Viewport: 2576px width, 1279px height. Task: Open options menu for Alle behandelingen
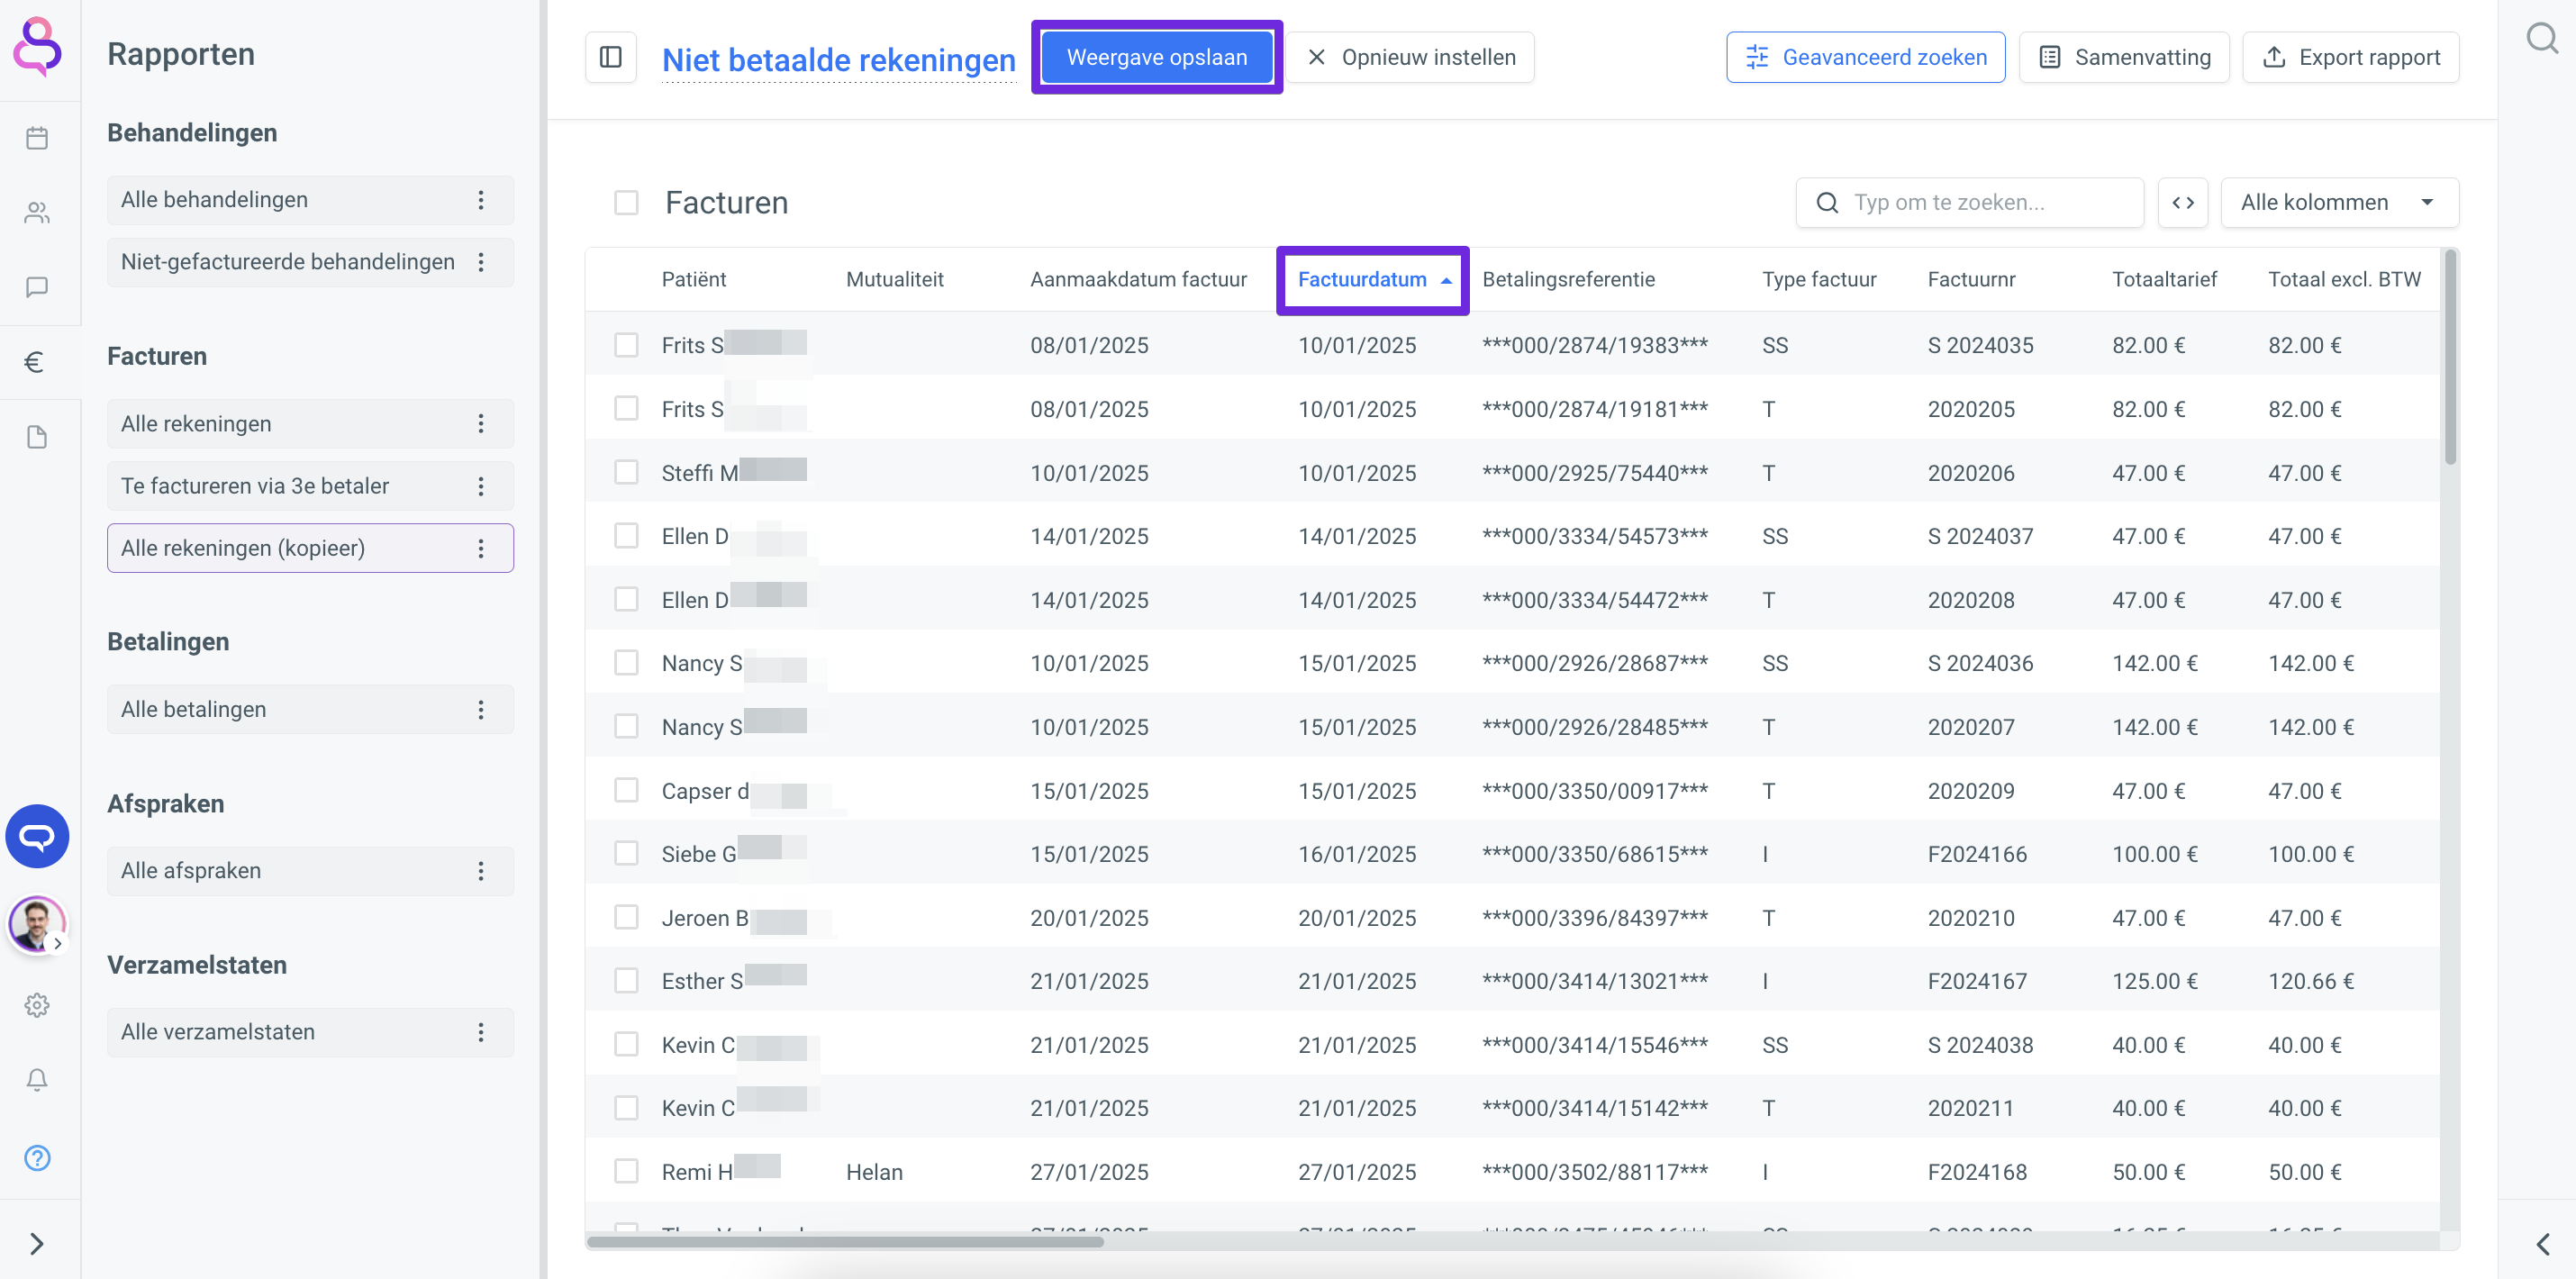[x=481, y=200]
